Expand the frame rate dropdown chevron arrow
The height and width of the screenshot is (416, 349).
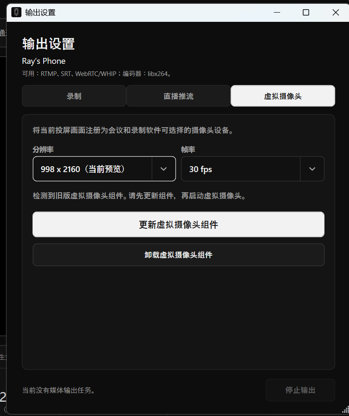pyautogui.click(x=312, y=169)
